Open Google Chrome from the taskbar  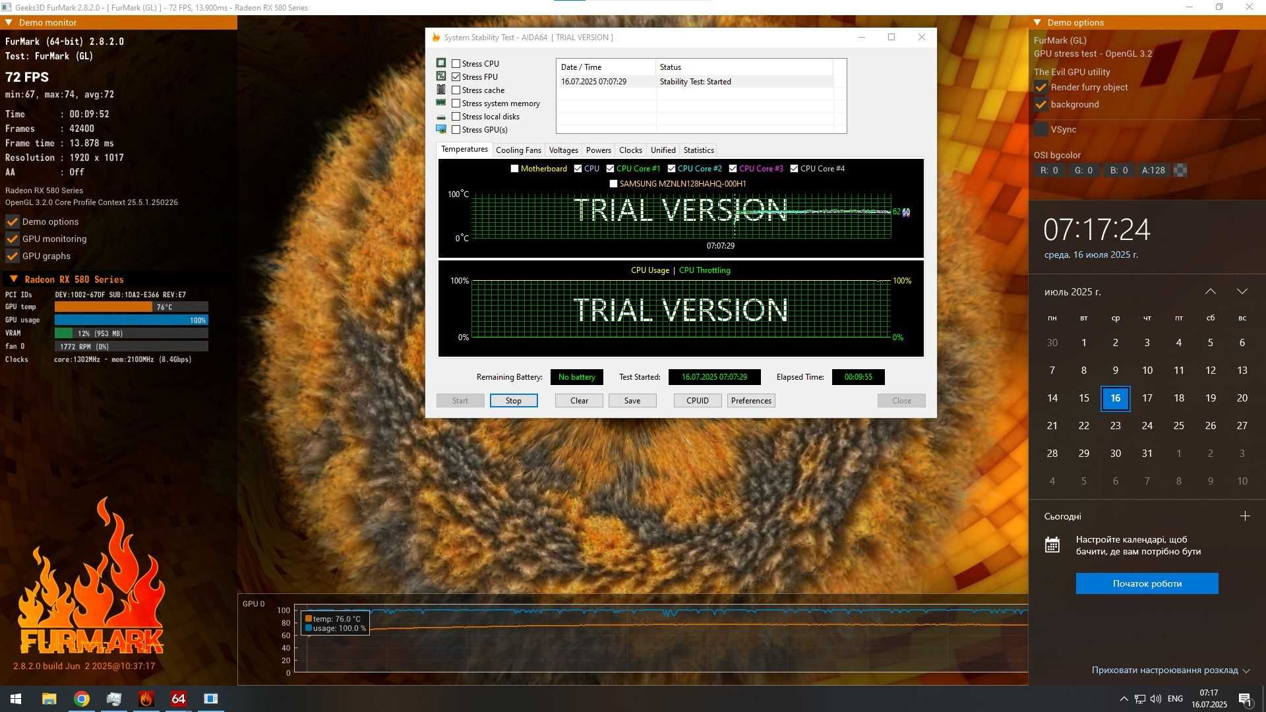coord(82,699)
